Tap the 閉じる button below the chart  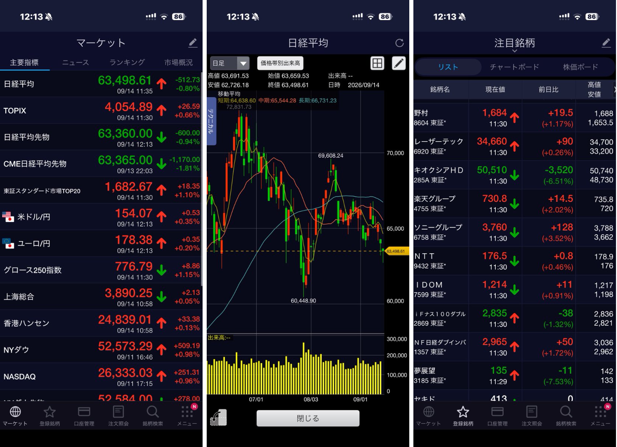(x=308, y=418)
